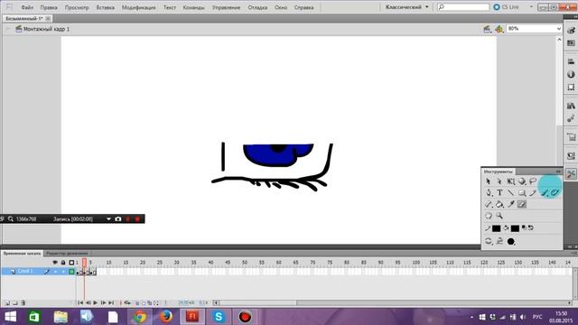Open the Справка menu
The height and width of the screenshot is (325, 578).
[x=303, y=7]
